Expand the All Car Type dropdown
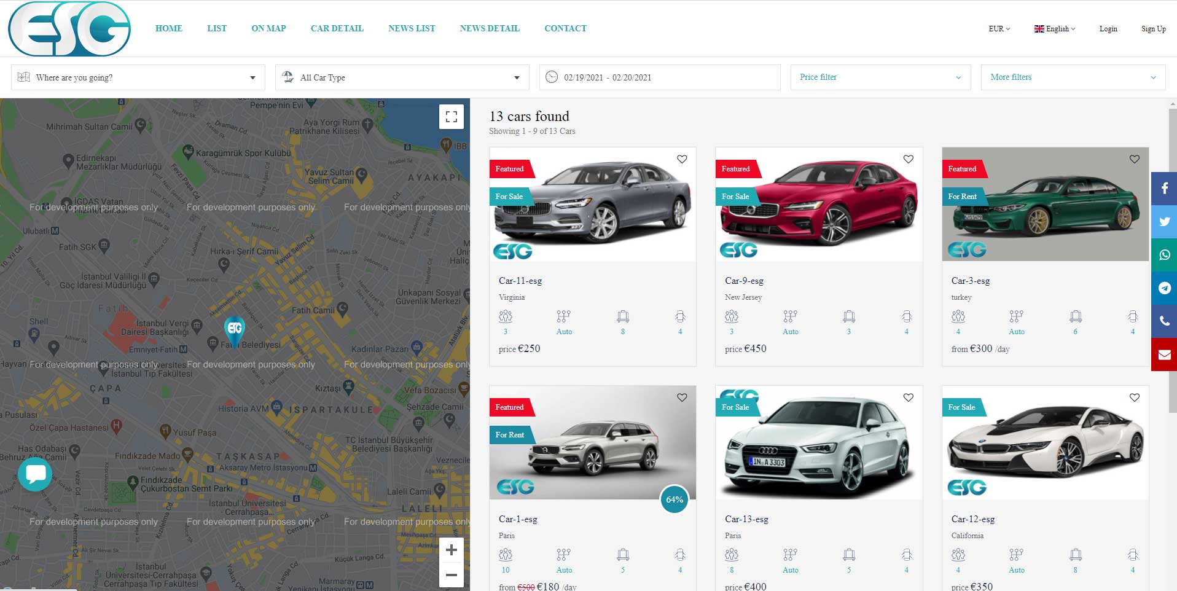Screen dimensions: 1177x591 (x=402, y=77)
